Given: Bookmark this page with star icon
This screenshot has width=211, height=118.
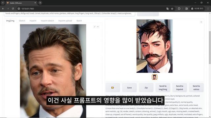Looking at the screenshot, I should [x=172, y=9].
